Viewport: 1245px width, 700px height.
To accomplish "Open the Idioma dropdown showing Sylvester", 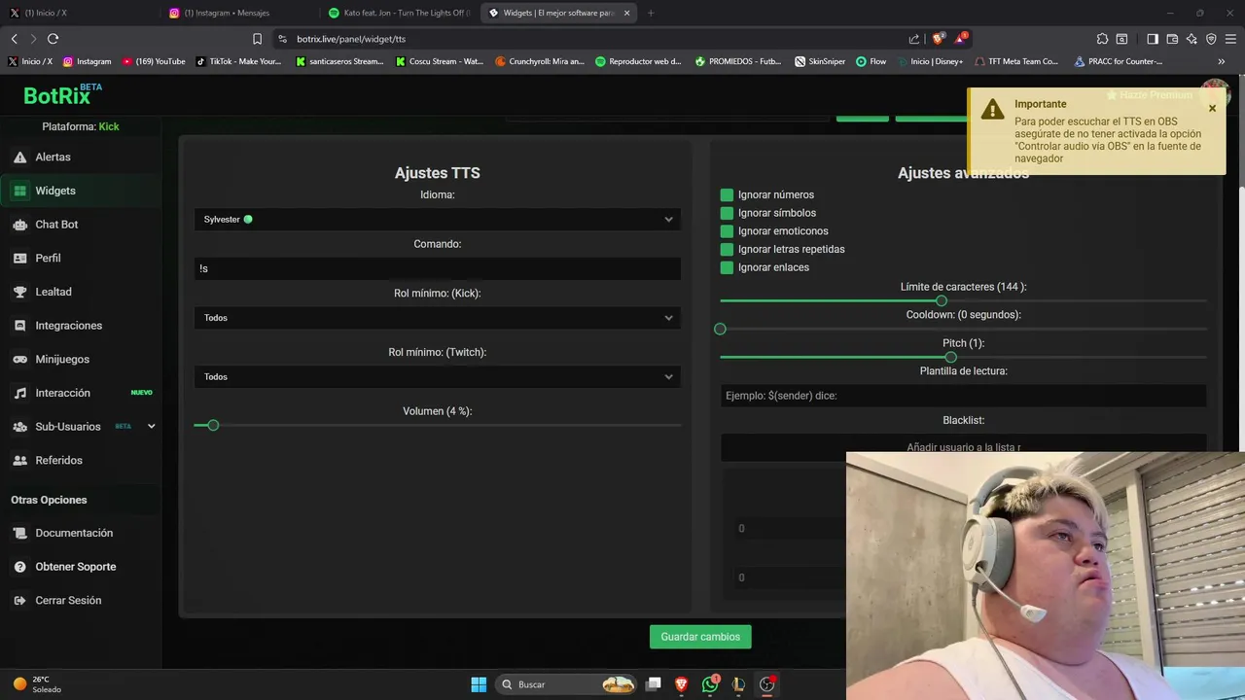I will pyautogui.click(x=437, y=220).
